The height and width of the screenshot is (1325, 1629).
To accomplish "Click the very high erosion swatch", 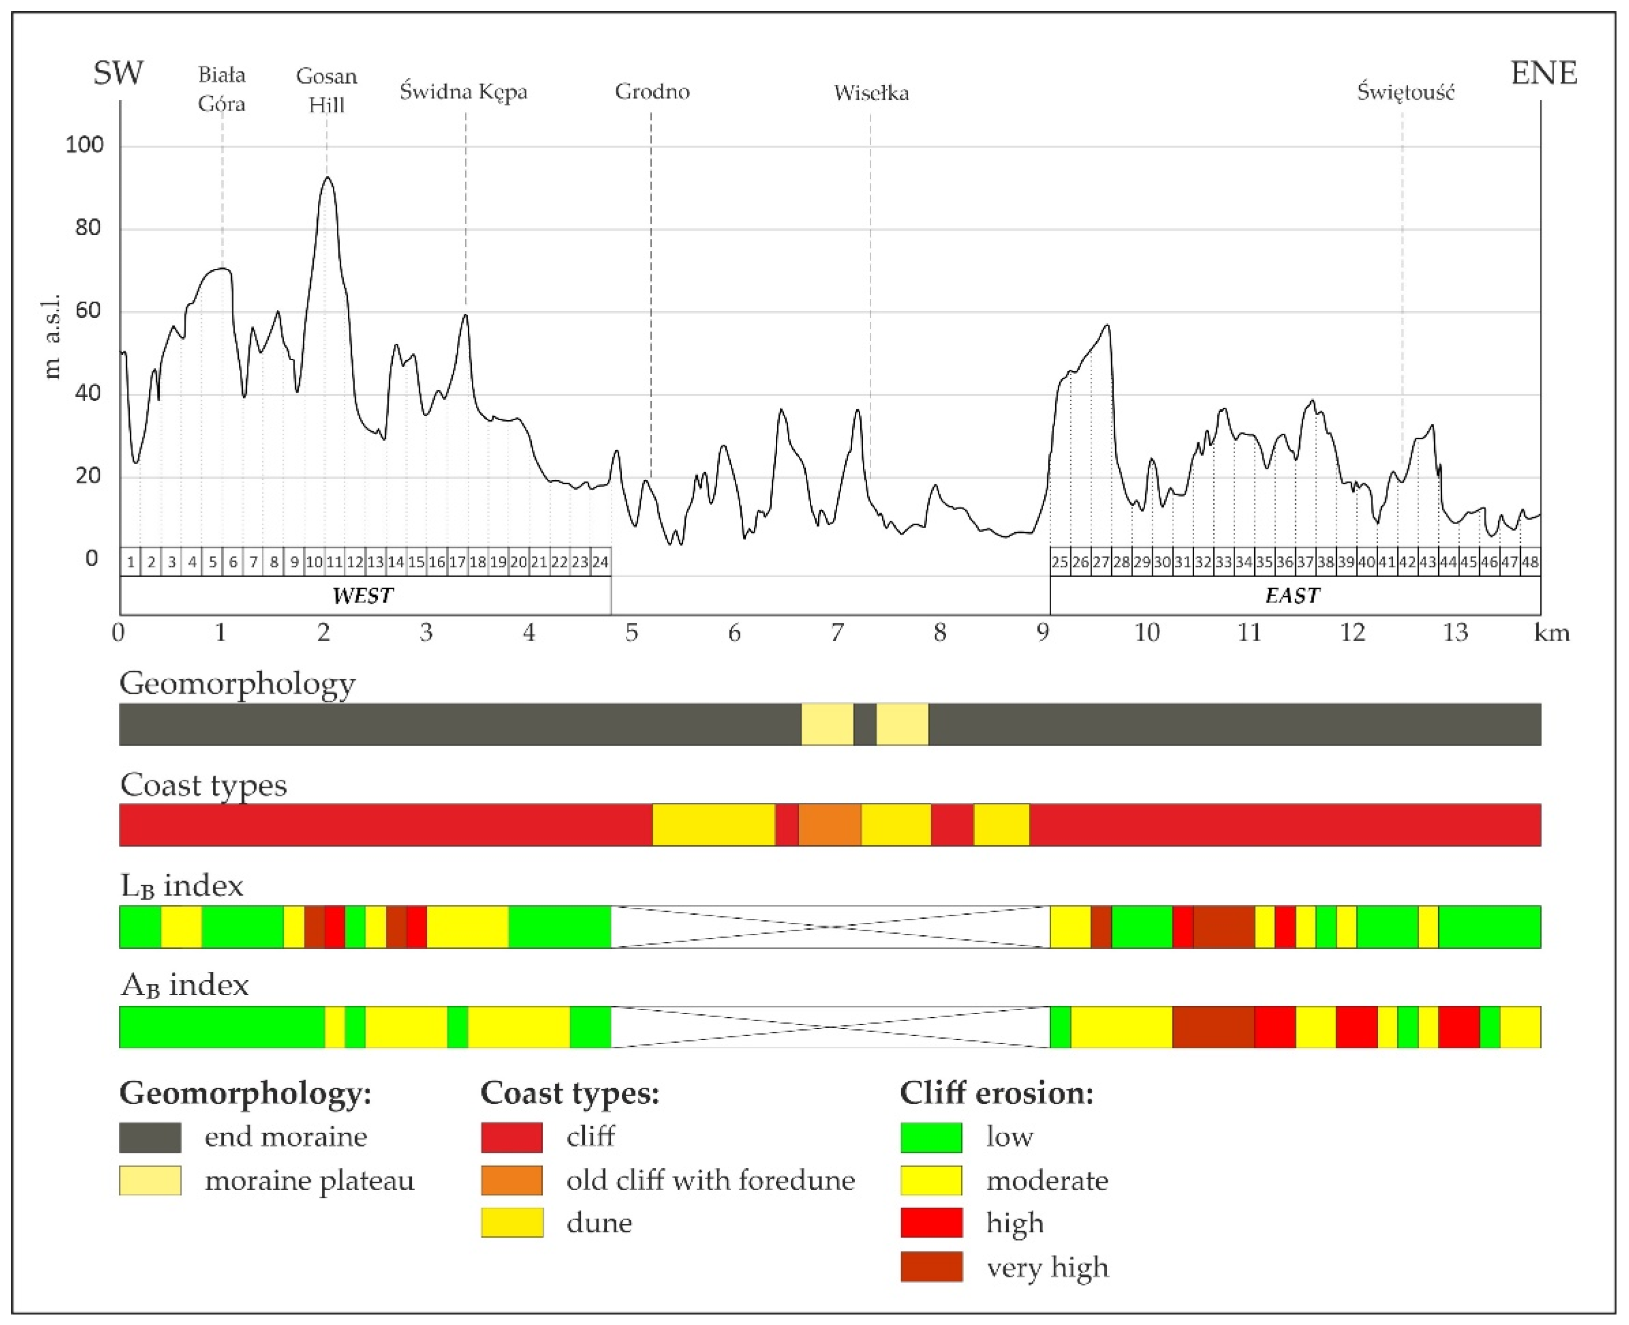I will pyautogui.click(x=931, y=1267).
